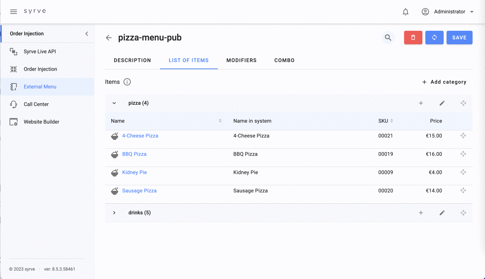The image size is (485, 279).
Task: Select Call Center in the sidebar
Action: pyautogui.click(x=36, y=104)
